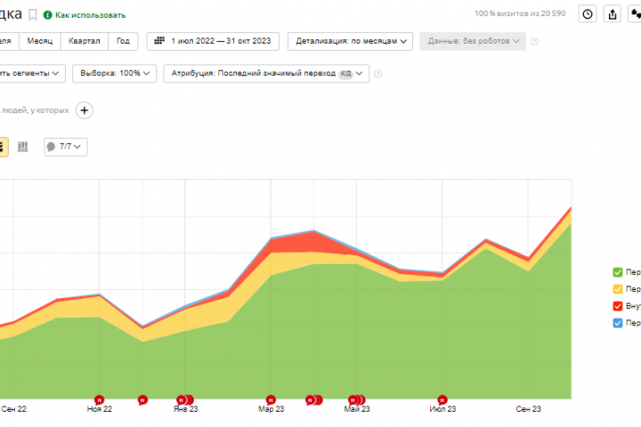Expand the Выборка: 100% dropdown
Image resolution: width=641 pixels, height=427 pixels.
115,74
